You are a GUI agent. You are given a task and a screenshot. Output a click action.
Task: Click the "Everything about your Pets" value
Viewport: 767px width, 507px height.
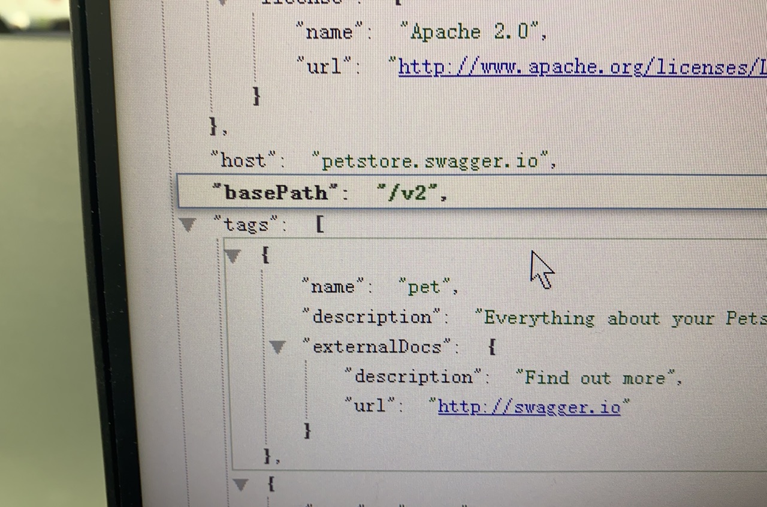pos(620,318)
